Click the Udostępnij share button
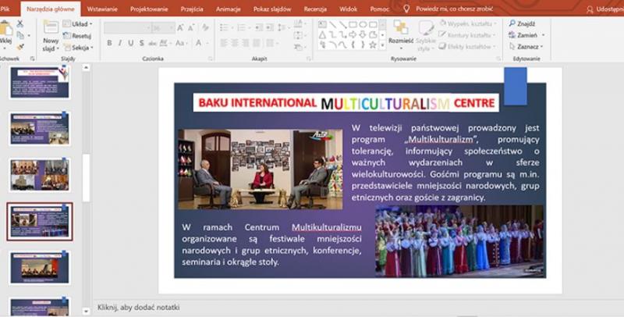This screenshot has width=624, height=317. coord(605,9)
